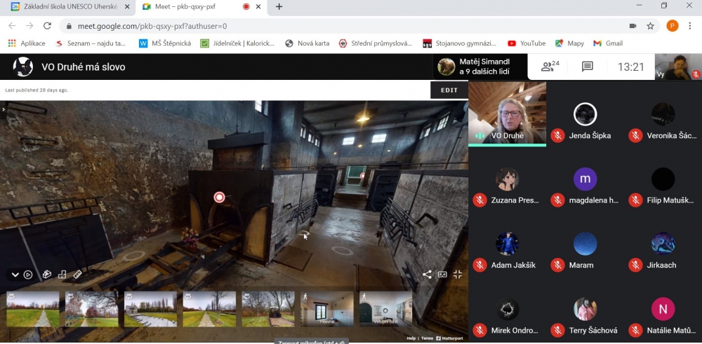
Task: Bookmark this page with the star
Action: [651, 26]
